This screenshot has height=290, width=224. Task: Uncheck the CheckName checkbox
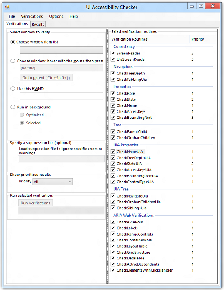click(113, 105)
